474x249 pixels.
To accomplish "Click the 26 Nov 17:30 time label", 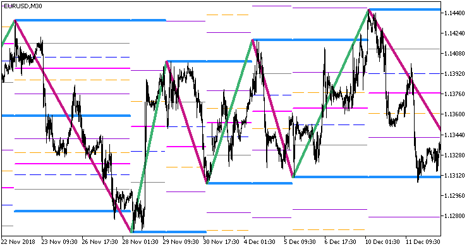I will tap(100, 242).
